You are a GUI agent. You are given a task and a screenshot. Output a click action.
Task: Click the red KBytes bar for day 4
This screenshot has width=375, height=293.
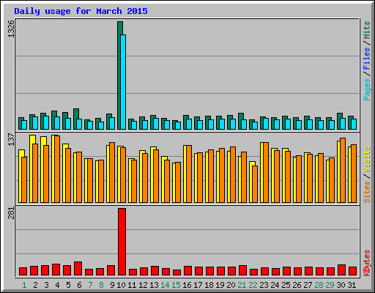coord(56,270)
